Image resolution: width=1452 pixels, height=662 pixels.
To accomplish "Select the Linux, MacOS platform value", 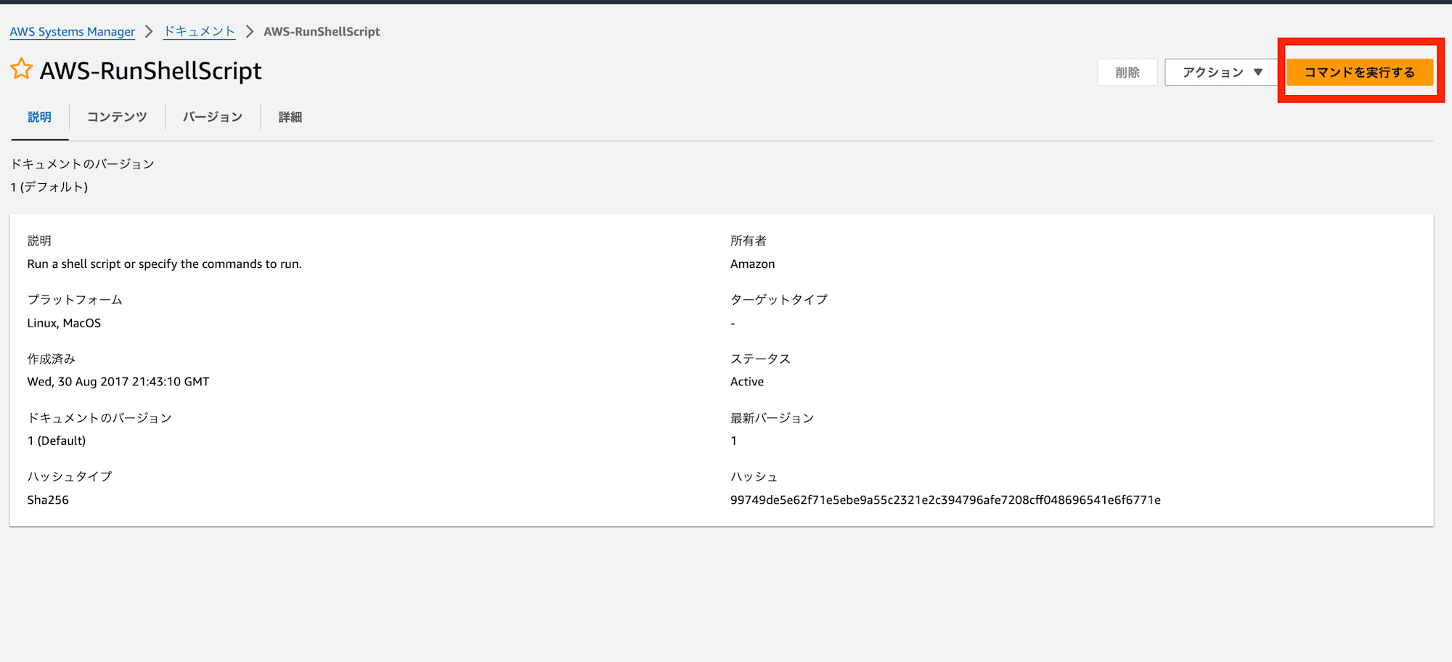I will point(64,323).
